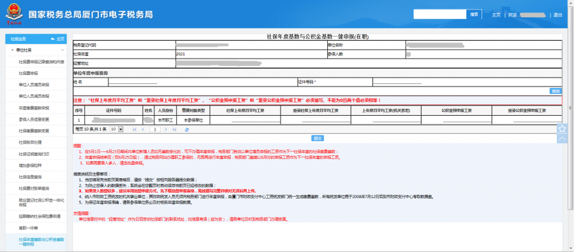This screenshot has width=574, height=252.
Task: Go to the previous results page
Action: pyautogui.click(x=142, y=129)
